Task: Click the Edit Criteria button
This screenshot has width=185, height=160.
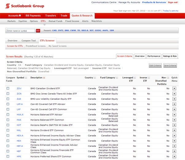Action: (155, 66)
